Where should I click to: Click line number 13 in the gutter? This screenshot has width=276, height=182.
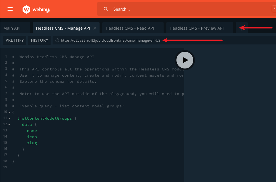(x=5, y=131)
